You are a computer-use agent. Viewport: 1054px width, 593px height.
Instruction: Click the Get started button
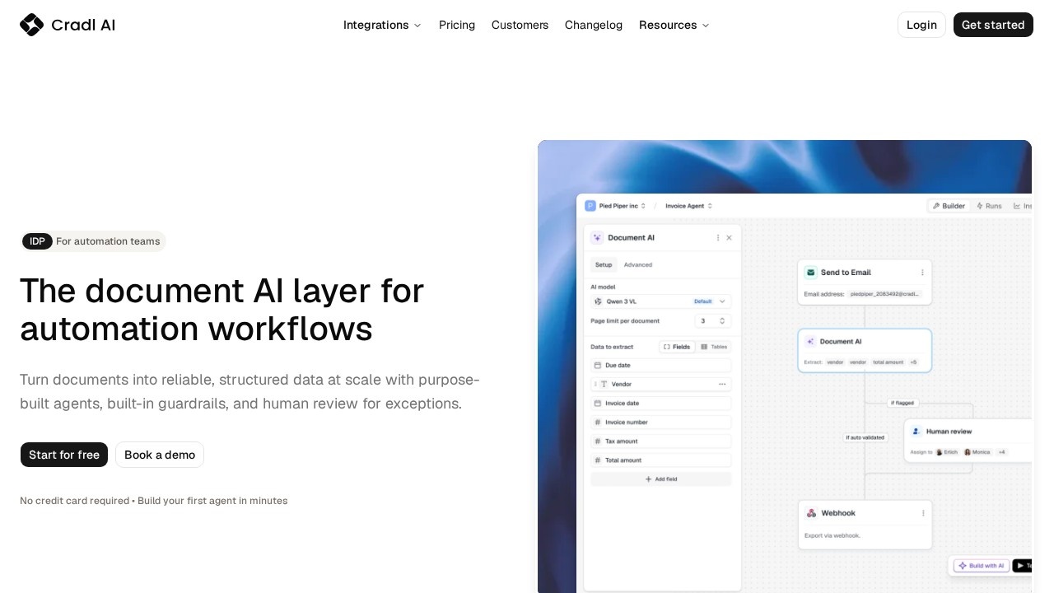(993, 25)
